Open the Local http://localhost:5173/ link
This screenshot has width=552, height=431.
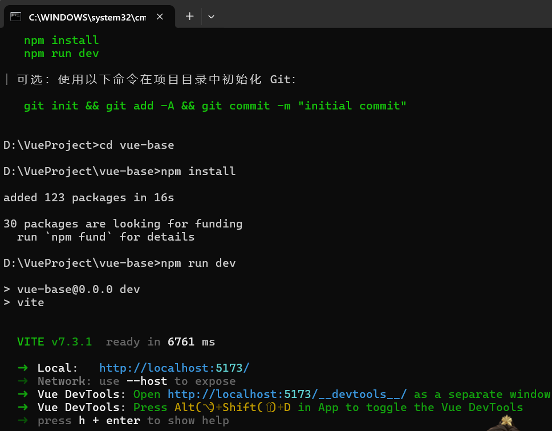(x=174, y=368)
